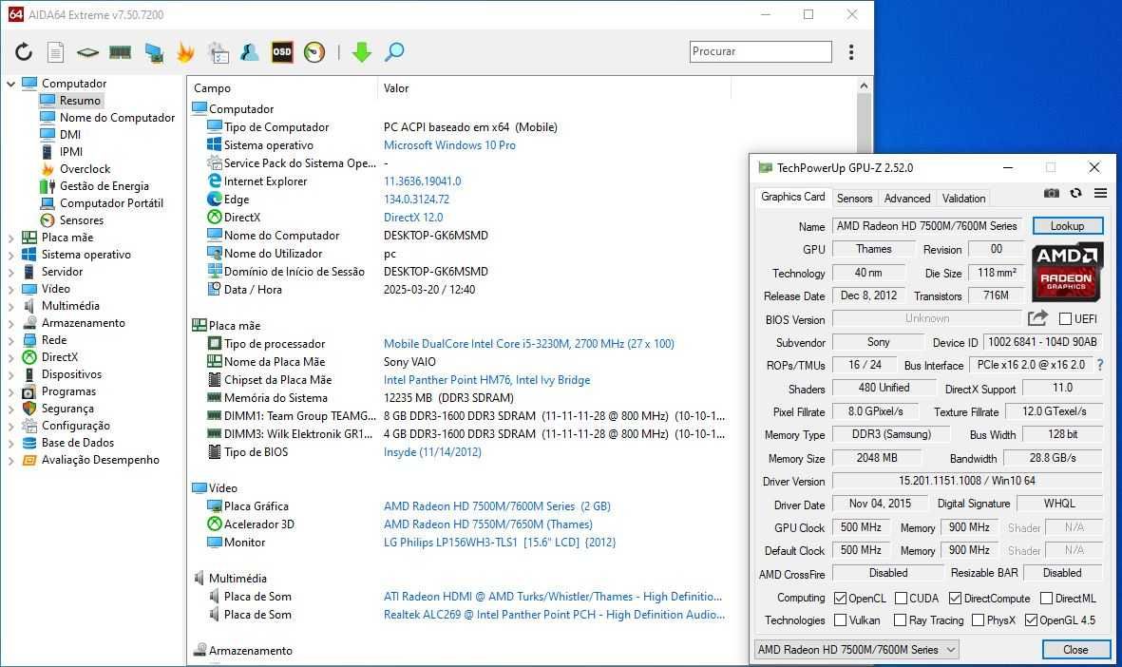Open the Microsoft Windows 10 Pro link
Viewport: 1122px width, 667px height.
[449, 145]
